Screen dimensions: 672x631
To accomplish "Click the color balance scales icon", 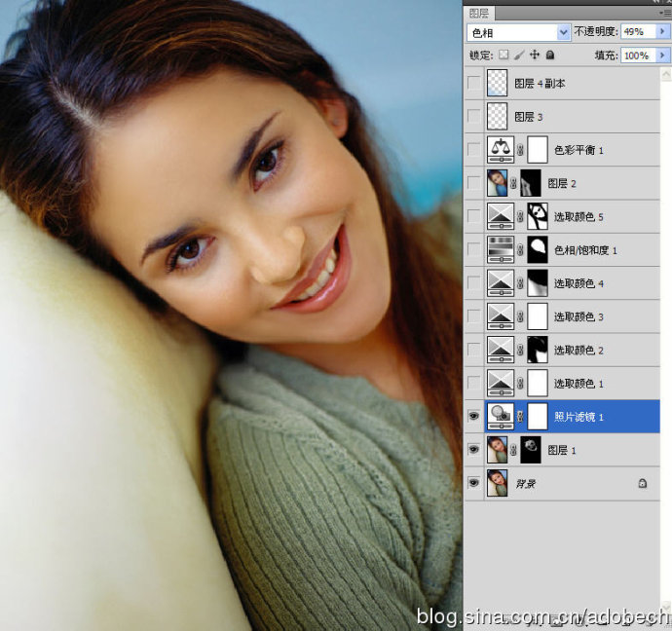I will click(501, 150).
